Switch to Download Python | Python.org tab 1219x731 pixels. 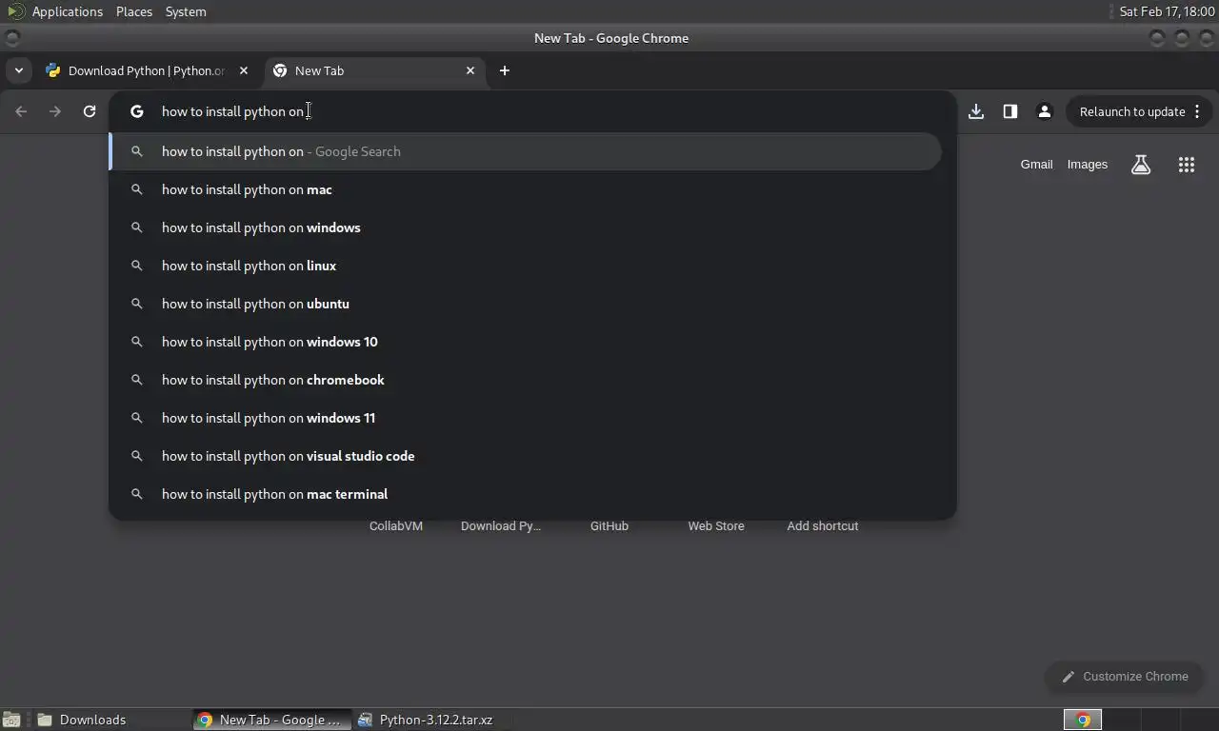(147, 70)
